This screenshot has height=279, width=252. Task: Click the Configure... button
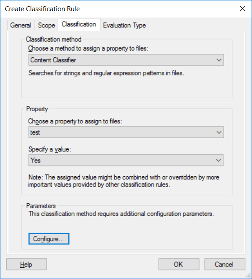49,239
